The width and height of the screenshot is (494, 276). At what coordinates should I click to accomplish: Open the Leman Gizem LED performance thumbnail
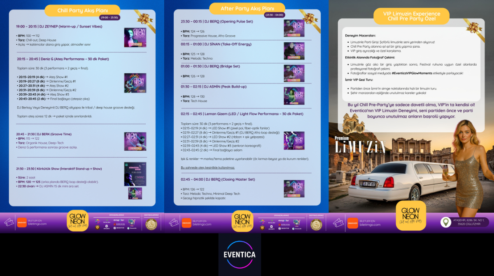294,140
